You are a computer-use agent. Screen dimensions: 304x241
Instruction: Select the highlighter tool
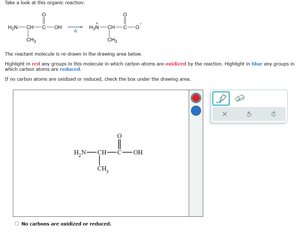221,98
